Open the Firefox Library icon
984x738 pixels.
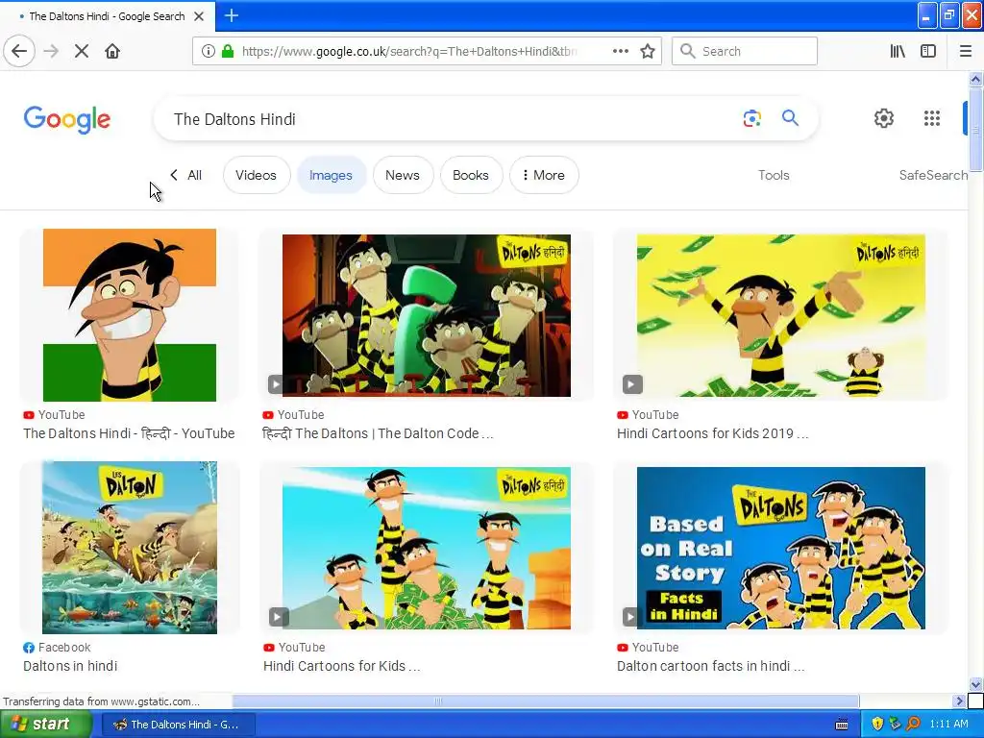(898, 51)
